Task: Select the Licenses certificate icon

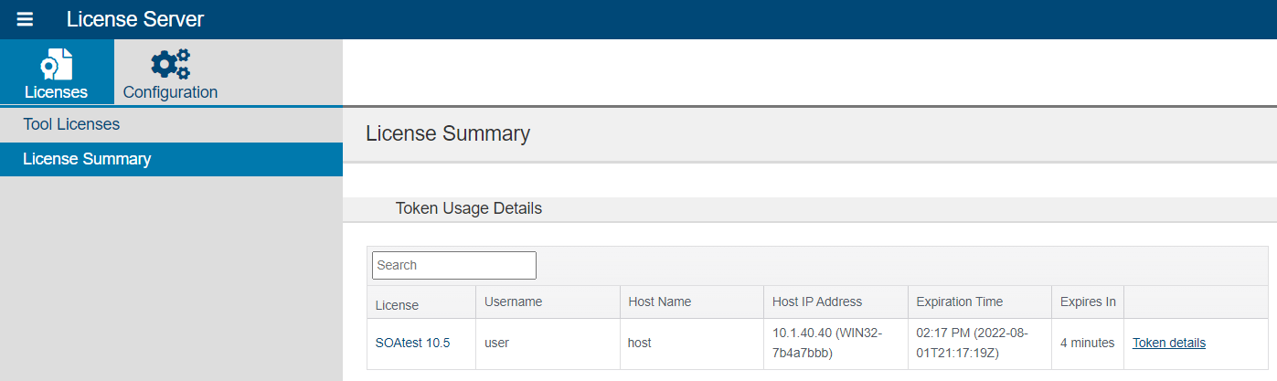Action: tap(56, 64)
